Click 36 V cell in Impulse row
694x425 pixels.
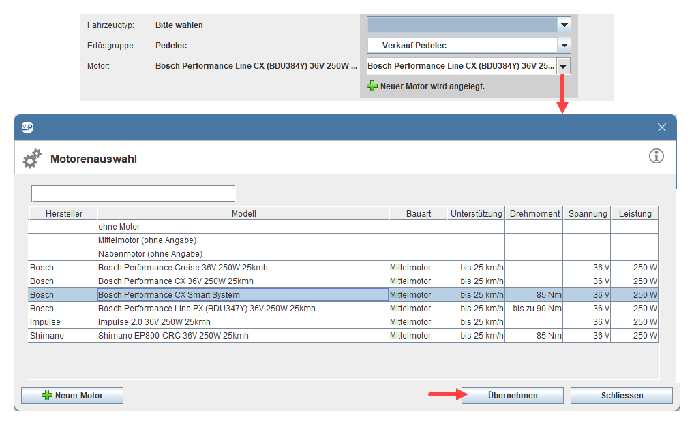pos(588,322)
